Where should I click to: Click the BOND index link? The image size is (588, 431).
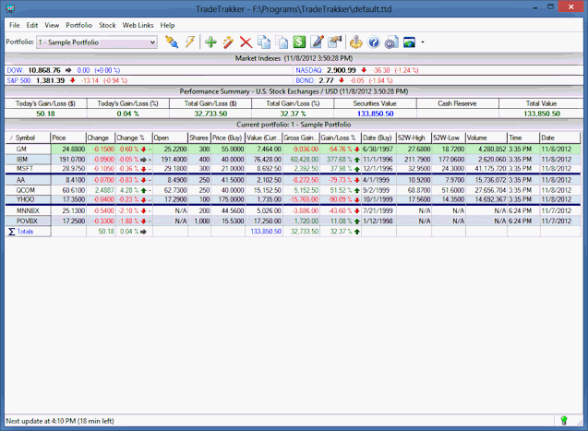click(305, 80)
